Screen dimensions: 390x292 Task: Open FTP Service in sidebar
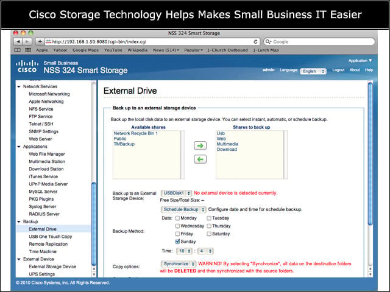click(x=41, y=116)
